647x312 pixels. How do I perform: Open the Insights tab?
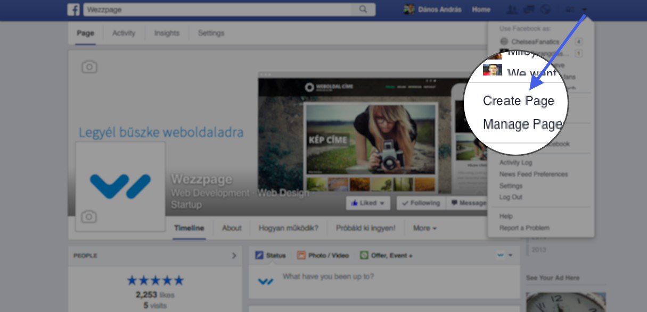(x=167, y=33)
